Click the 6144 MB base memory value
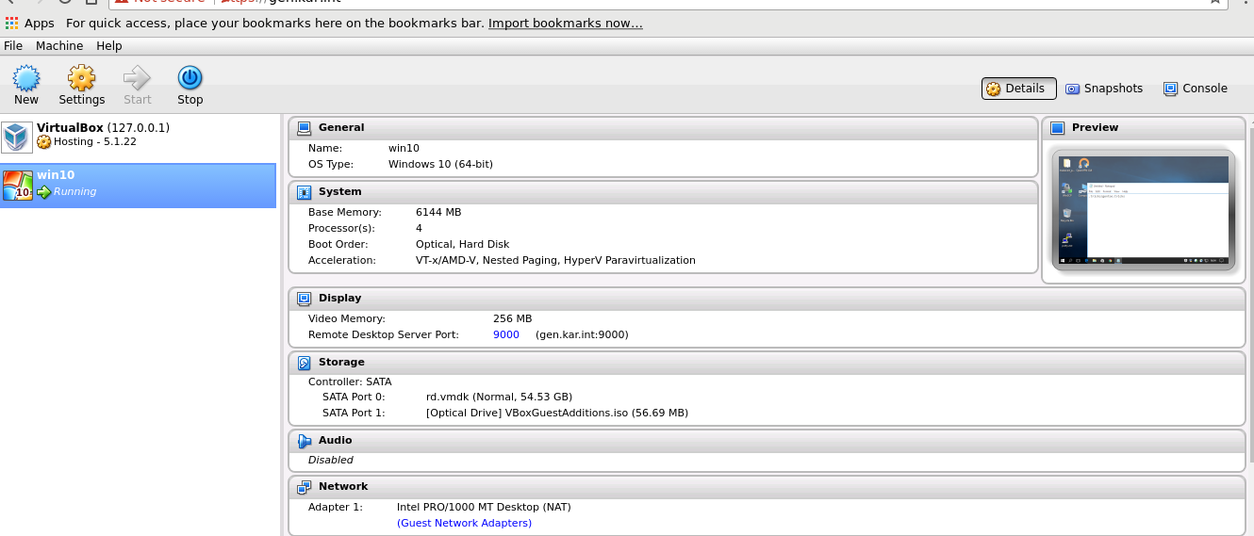The width and height of the screenshot is (1254, 536). pyautogui.click(x=438, y=213)
